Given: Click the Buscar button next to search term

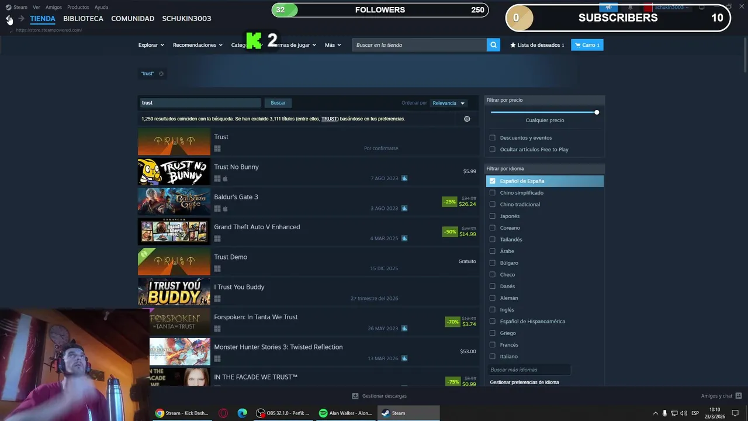Looking at the screenshot, I should pyautogui.click(x=278, y=103).
